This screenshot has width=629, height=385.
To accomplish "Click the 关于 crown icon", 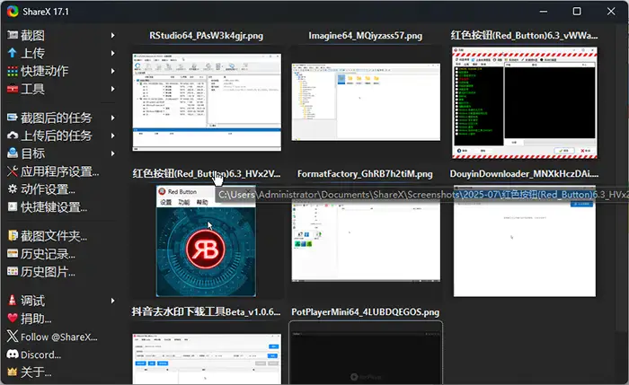I will [x=13, y=372].
